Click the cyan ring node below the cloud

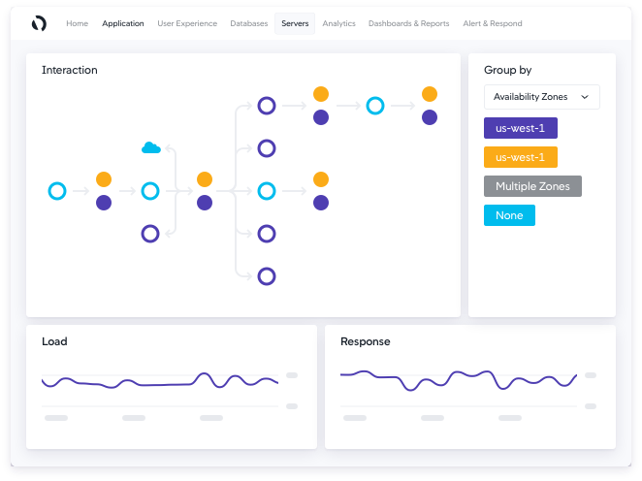[150, 191]
